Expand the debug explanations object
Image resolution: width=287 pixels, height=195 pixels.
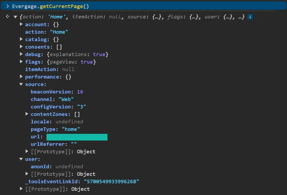coord(21,54)
